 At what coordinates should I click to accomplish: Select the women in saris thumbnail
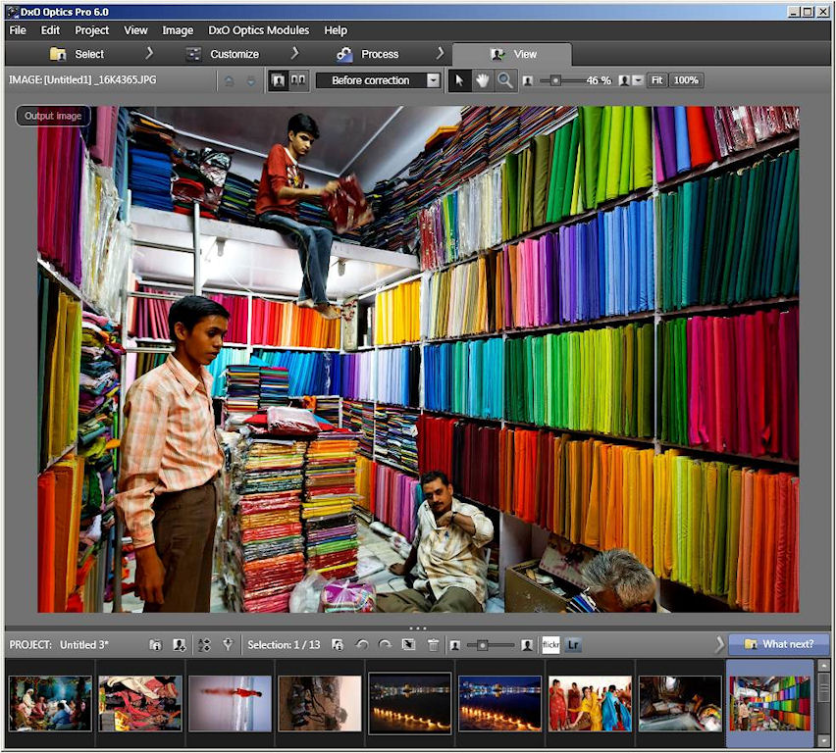[589, 702]
